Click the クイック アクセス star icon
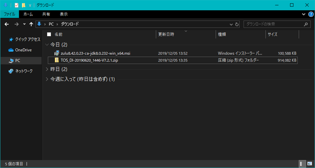Viewport: 315px width, 168px height. click(x=11, y=40)
